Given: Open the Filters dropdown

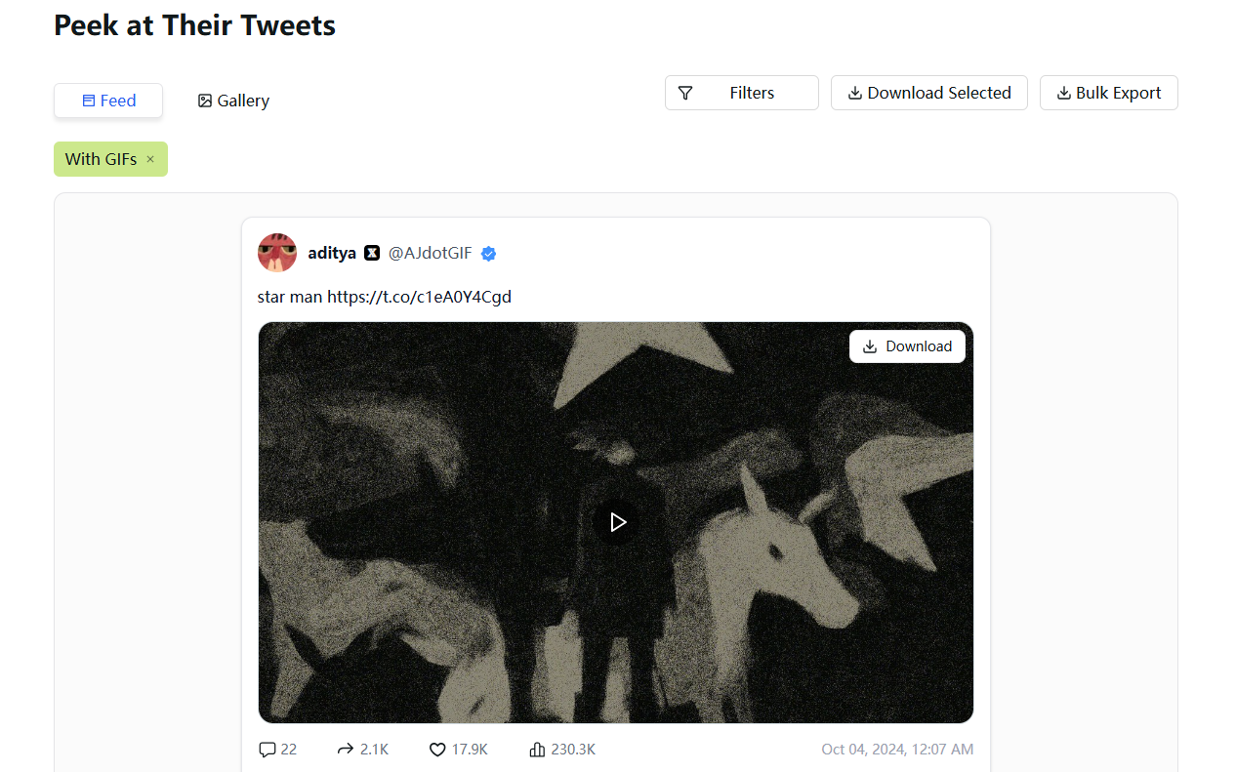Looking at the screenshot, I should pyautogui.click(x=741, y=93).
